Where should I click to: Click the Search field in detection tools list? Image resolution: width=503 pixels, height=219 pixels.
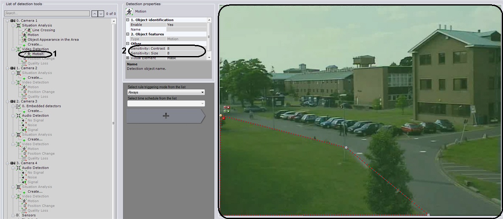(x=47, y=13)
